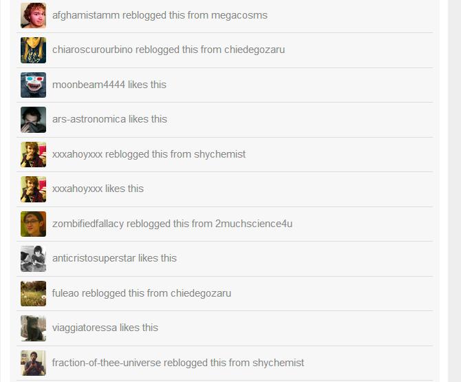
Task: Open the fuleao username link
Action: [65, 293]
